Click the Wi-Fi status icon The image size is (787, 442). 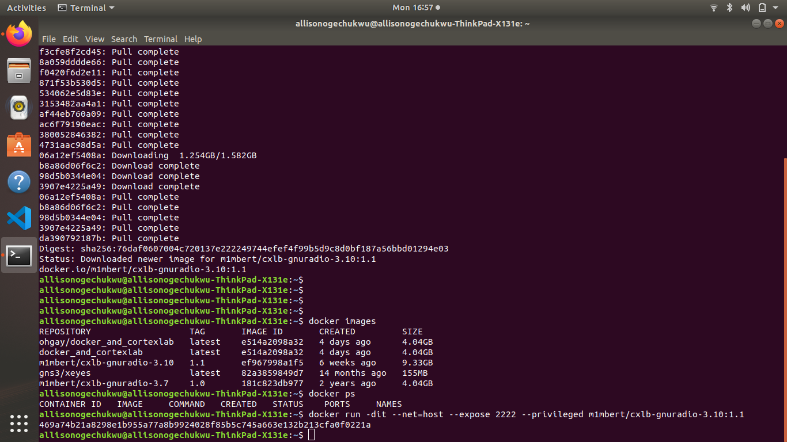(714, 8)
